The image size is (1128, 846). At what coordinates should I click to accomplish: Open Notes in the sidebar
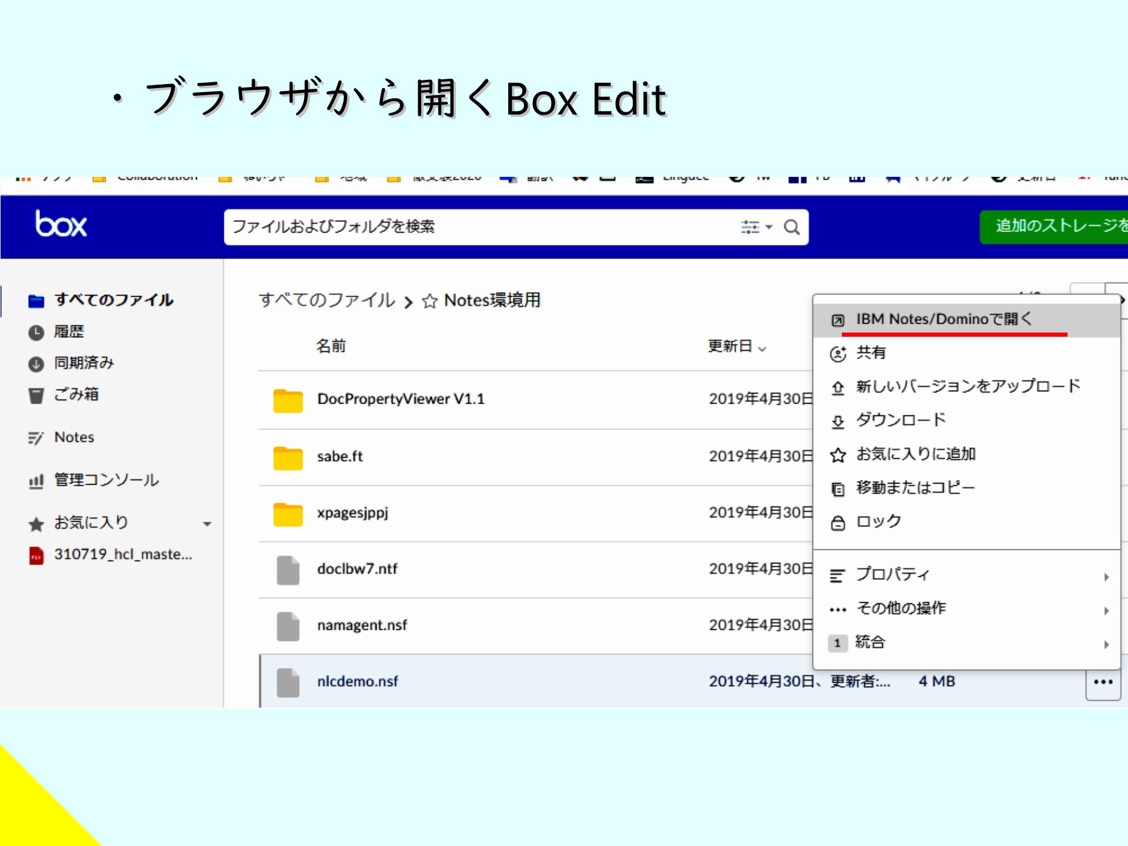pos(61,437)
